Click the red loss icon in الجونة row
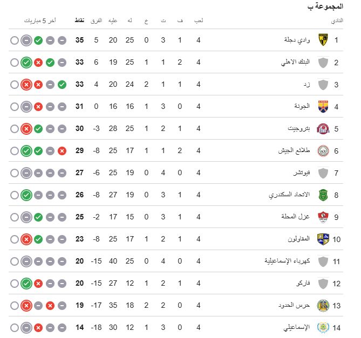361x338 pixels. (x=38, y=107)
